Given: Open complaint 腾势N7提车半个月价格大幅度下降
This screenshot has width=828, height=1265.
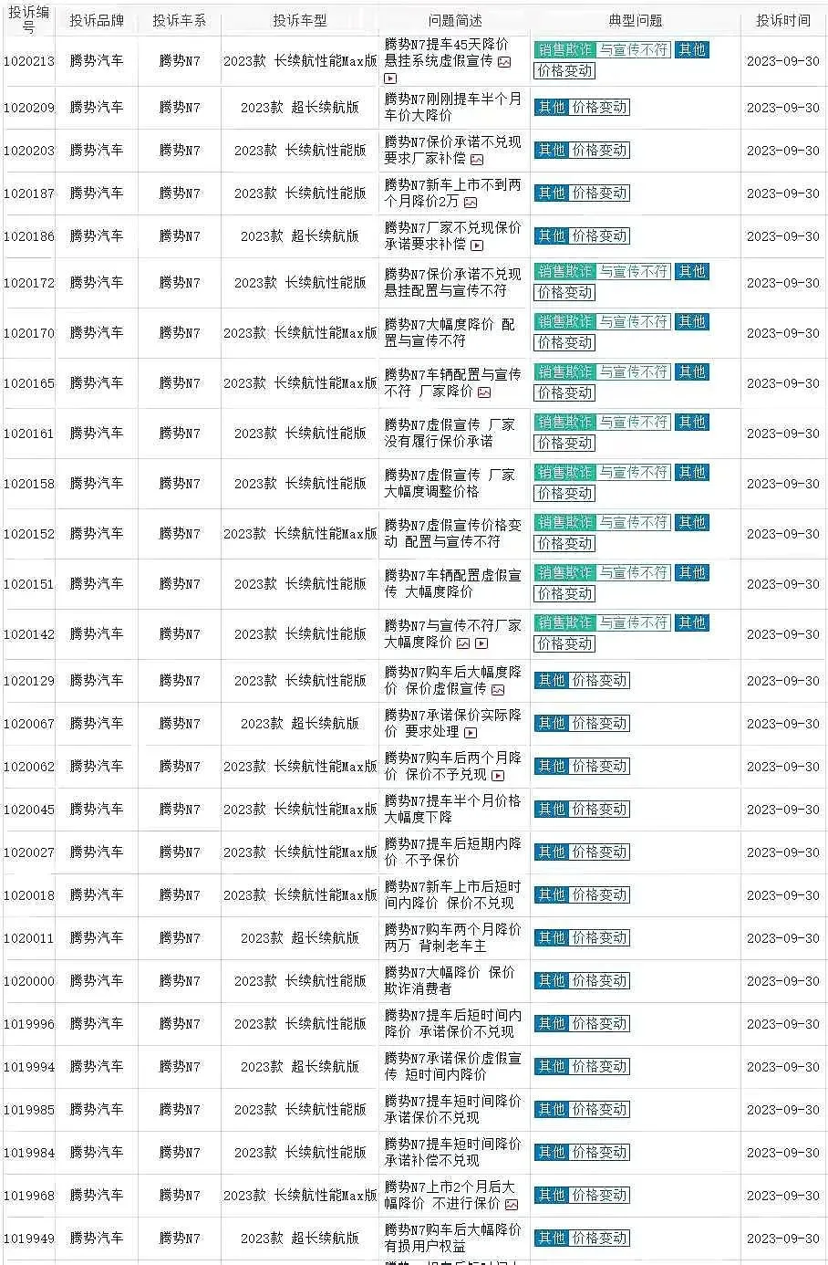Looking at the screenshot, I should tap(453, 810).
